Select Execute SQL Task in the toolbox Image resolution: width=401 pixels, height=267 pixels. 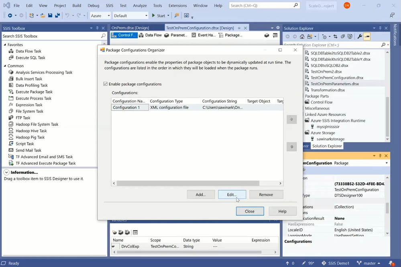click(x=30, y=58)
